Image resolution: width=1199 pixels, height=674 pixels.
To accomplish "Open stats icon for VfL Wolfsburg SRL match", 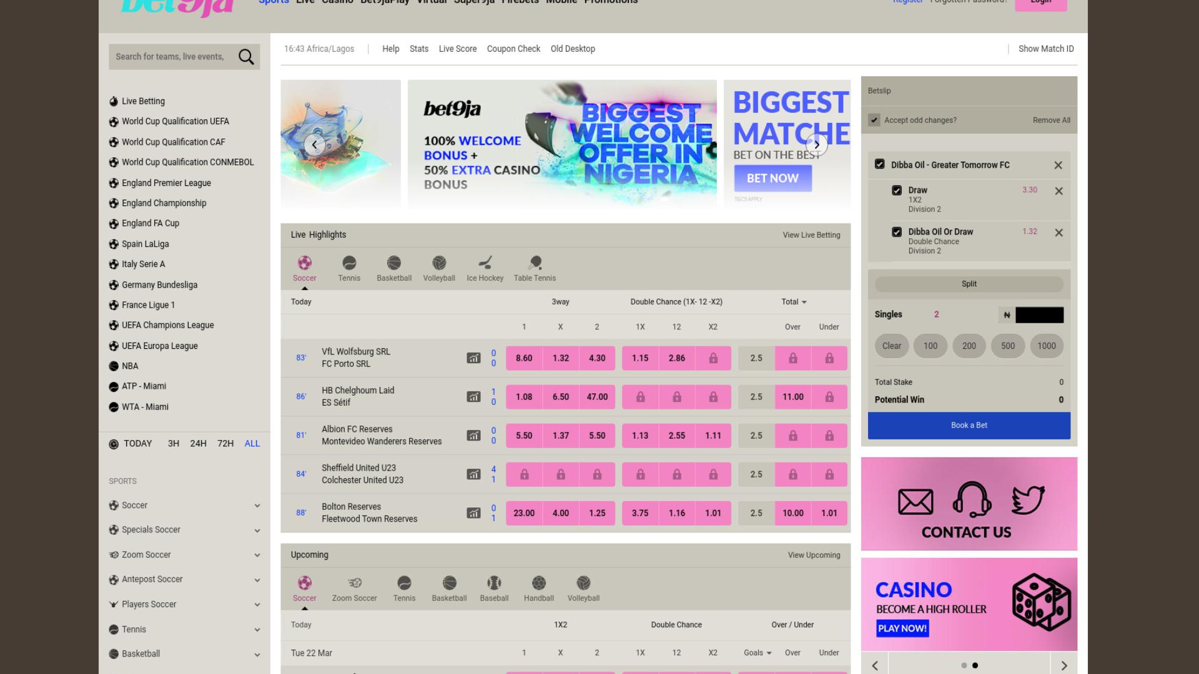I will [x=474, y=358].
